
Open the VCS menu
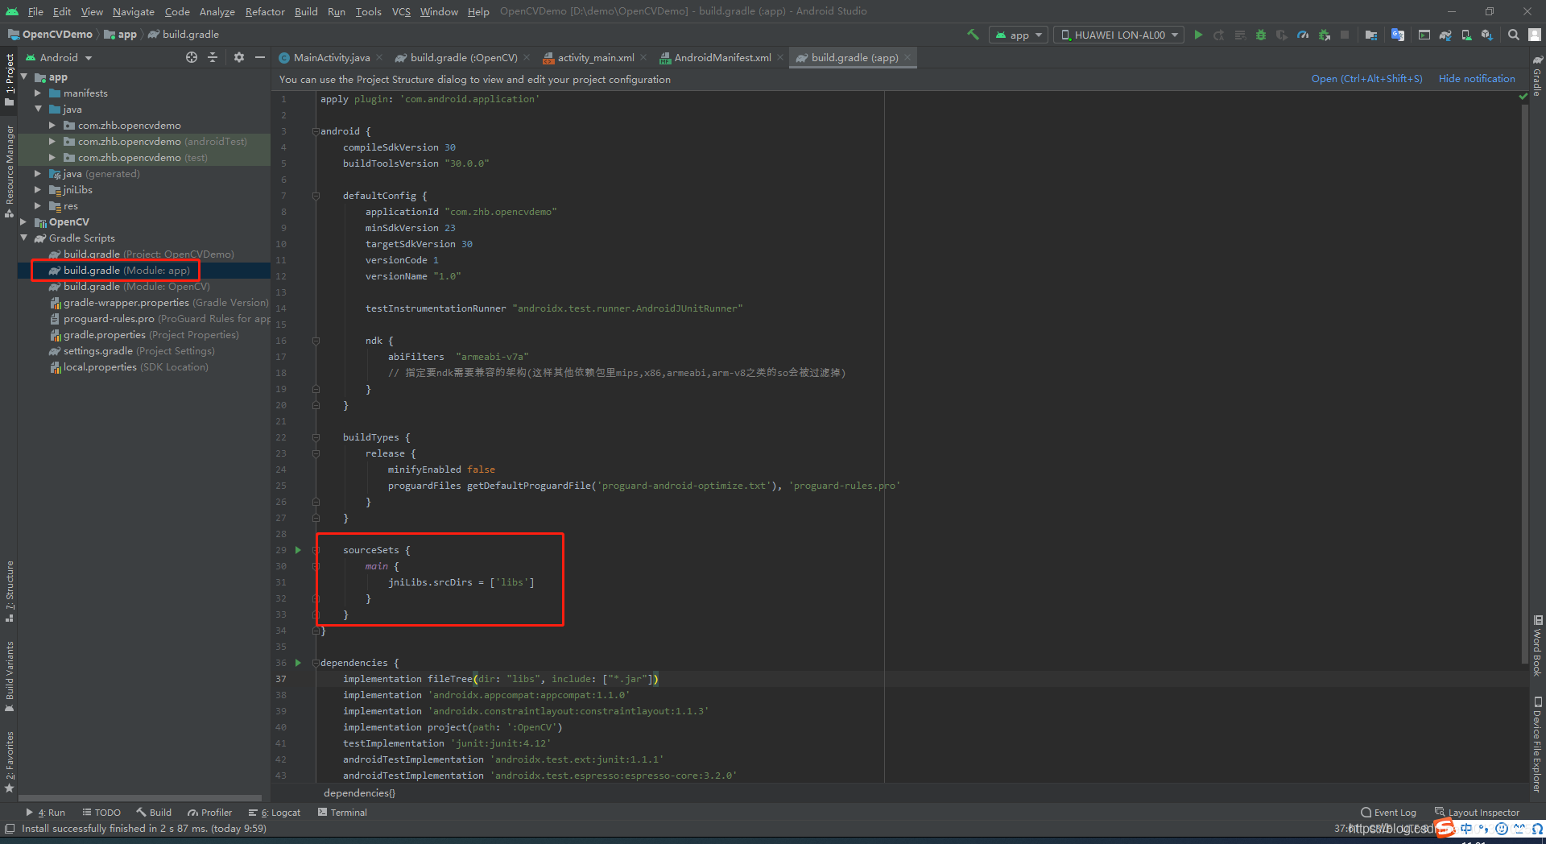pos(401,11)
